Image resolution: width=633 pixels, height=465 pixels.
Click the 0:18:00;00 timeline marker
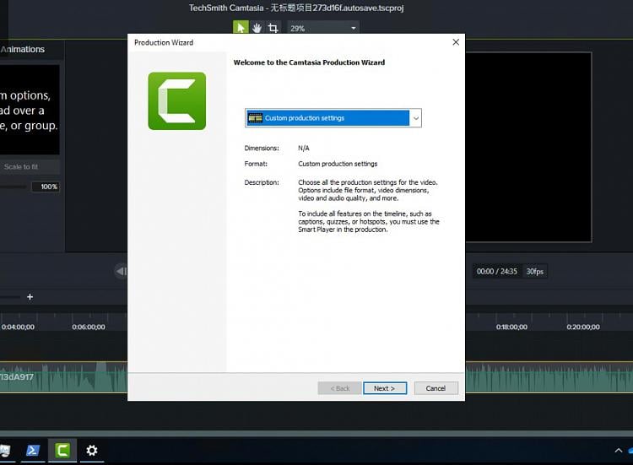pyautogui.click(x=511, y=327)
